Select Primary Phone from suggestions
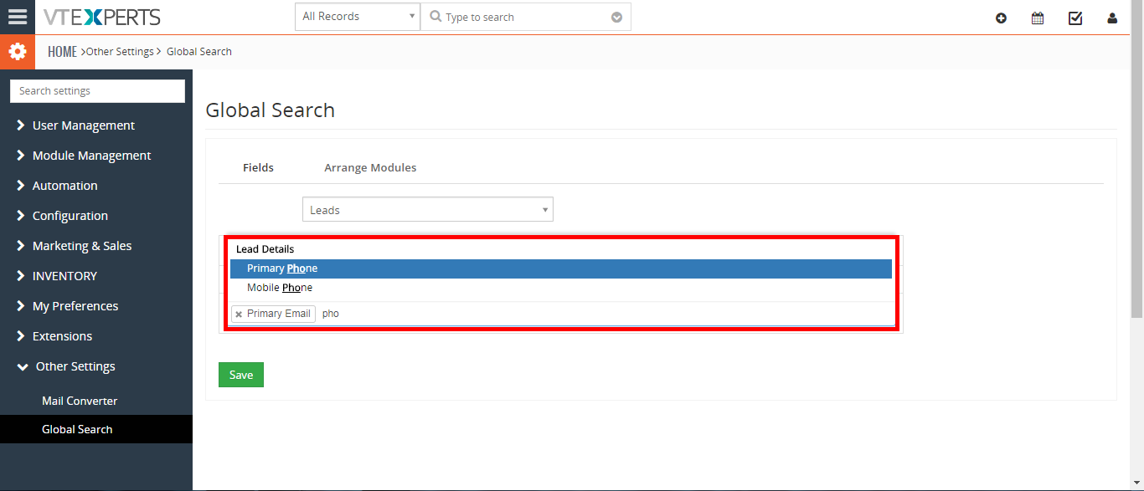1144x491 pixels. pos(561,269)
